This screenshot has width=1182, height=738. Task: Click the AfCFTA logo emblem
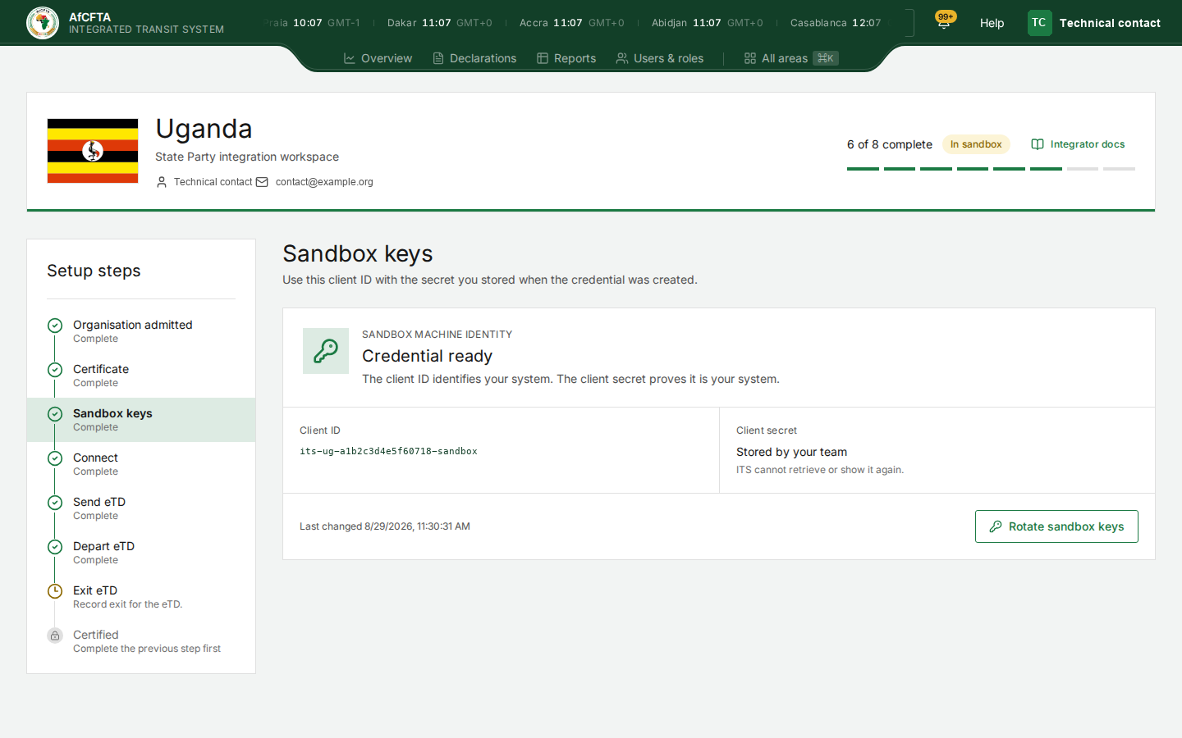click(x=43, y=23)
